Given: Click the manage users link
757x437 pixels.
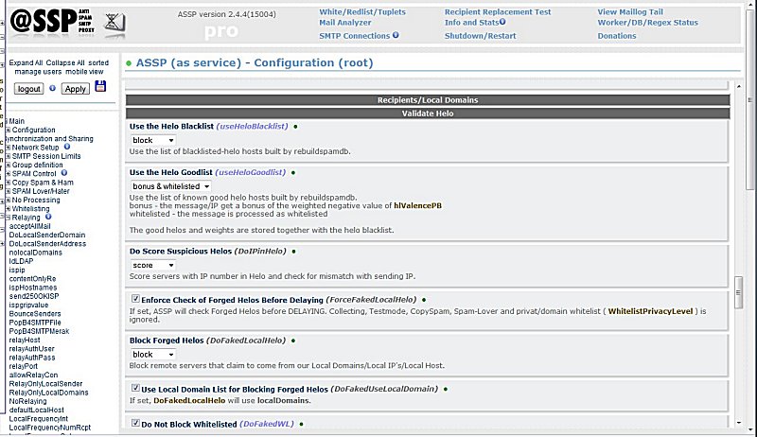Looking at the screenshot, I should (38, 71).
